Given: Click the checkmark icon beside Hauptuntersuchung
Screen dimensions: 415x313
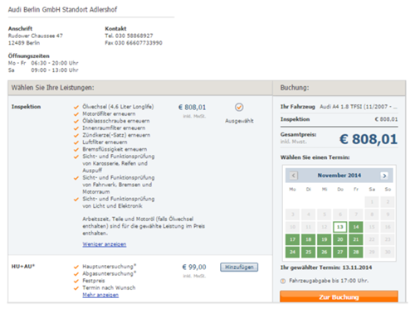Looking at the screenshot, I should click(76, 267).
